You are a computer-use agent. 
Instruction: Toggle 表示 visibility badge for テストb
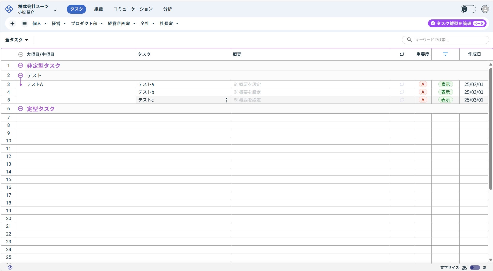coord(445,92)
